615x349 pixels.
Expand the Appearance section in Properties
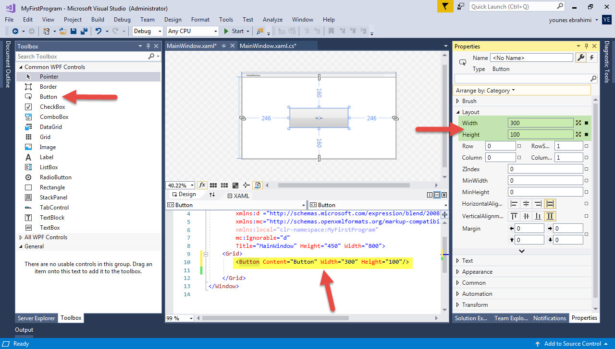(x=473, y=271)
